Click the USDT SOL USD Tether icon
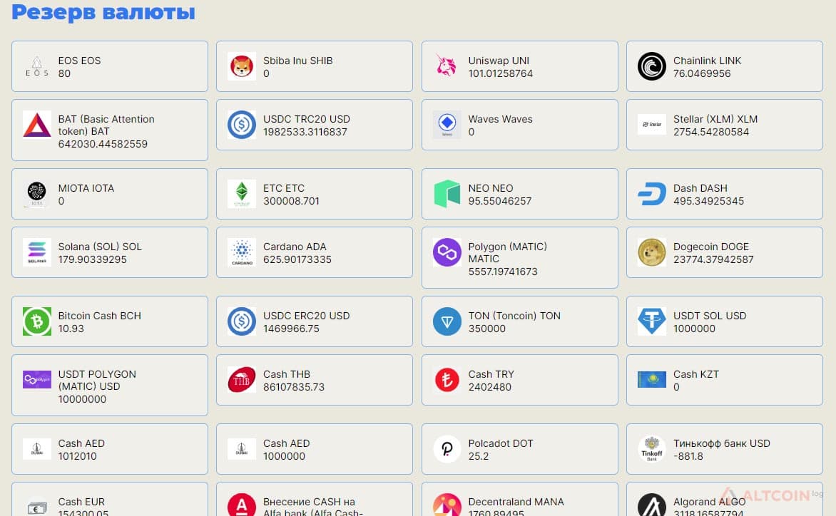This screenshot has height=516, width=836. click(x=651, y=321)
